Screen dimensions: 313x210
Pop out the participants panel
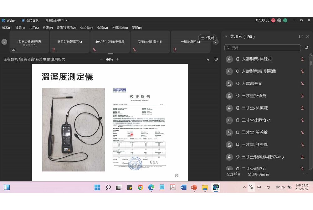click(301, 37)
